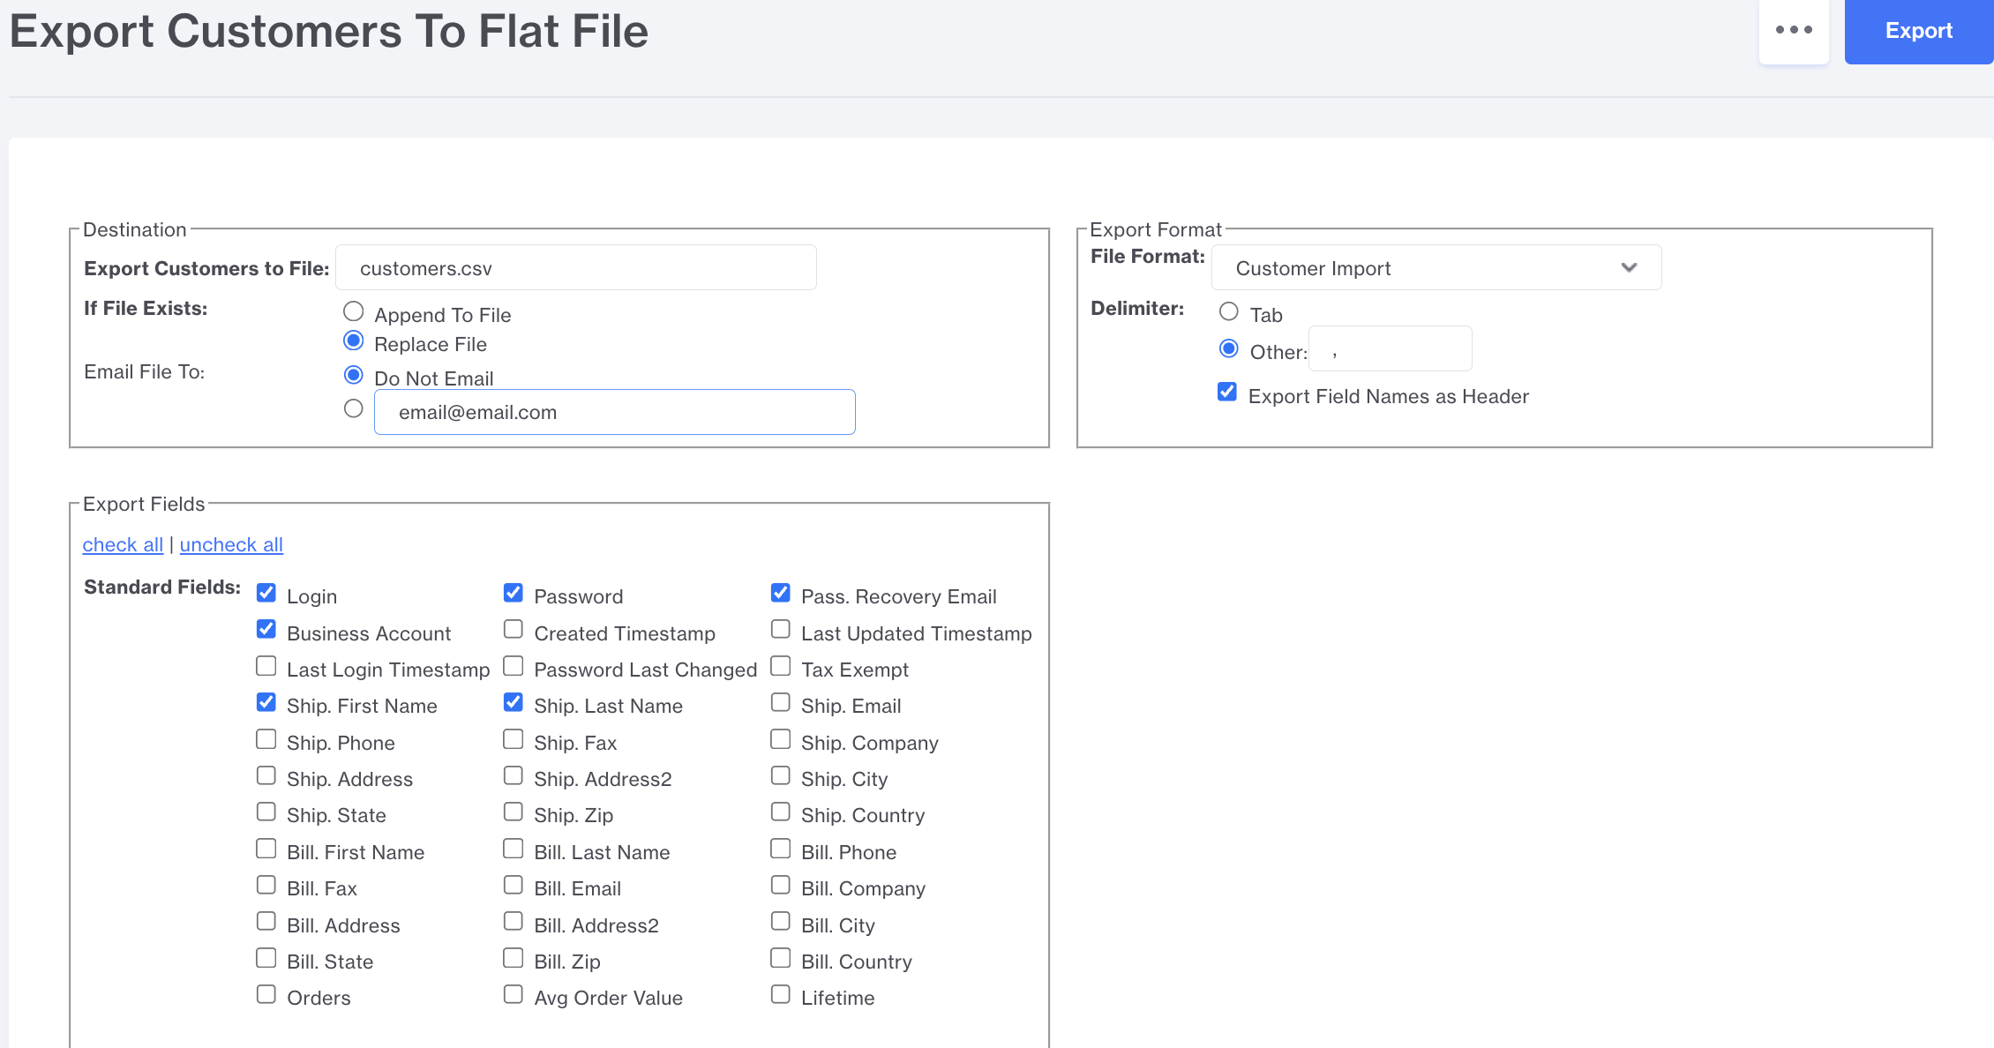Check the Bill. Email checkbox
This screenshot has width=1994, height=1048.
513,885
